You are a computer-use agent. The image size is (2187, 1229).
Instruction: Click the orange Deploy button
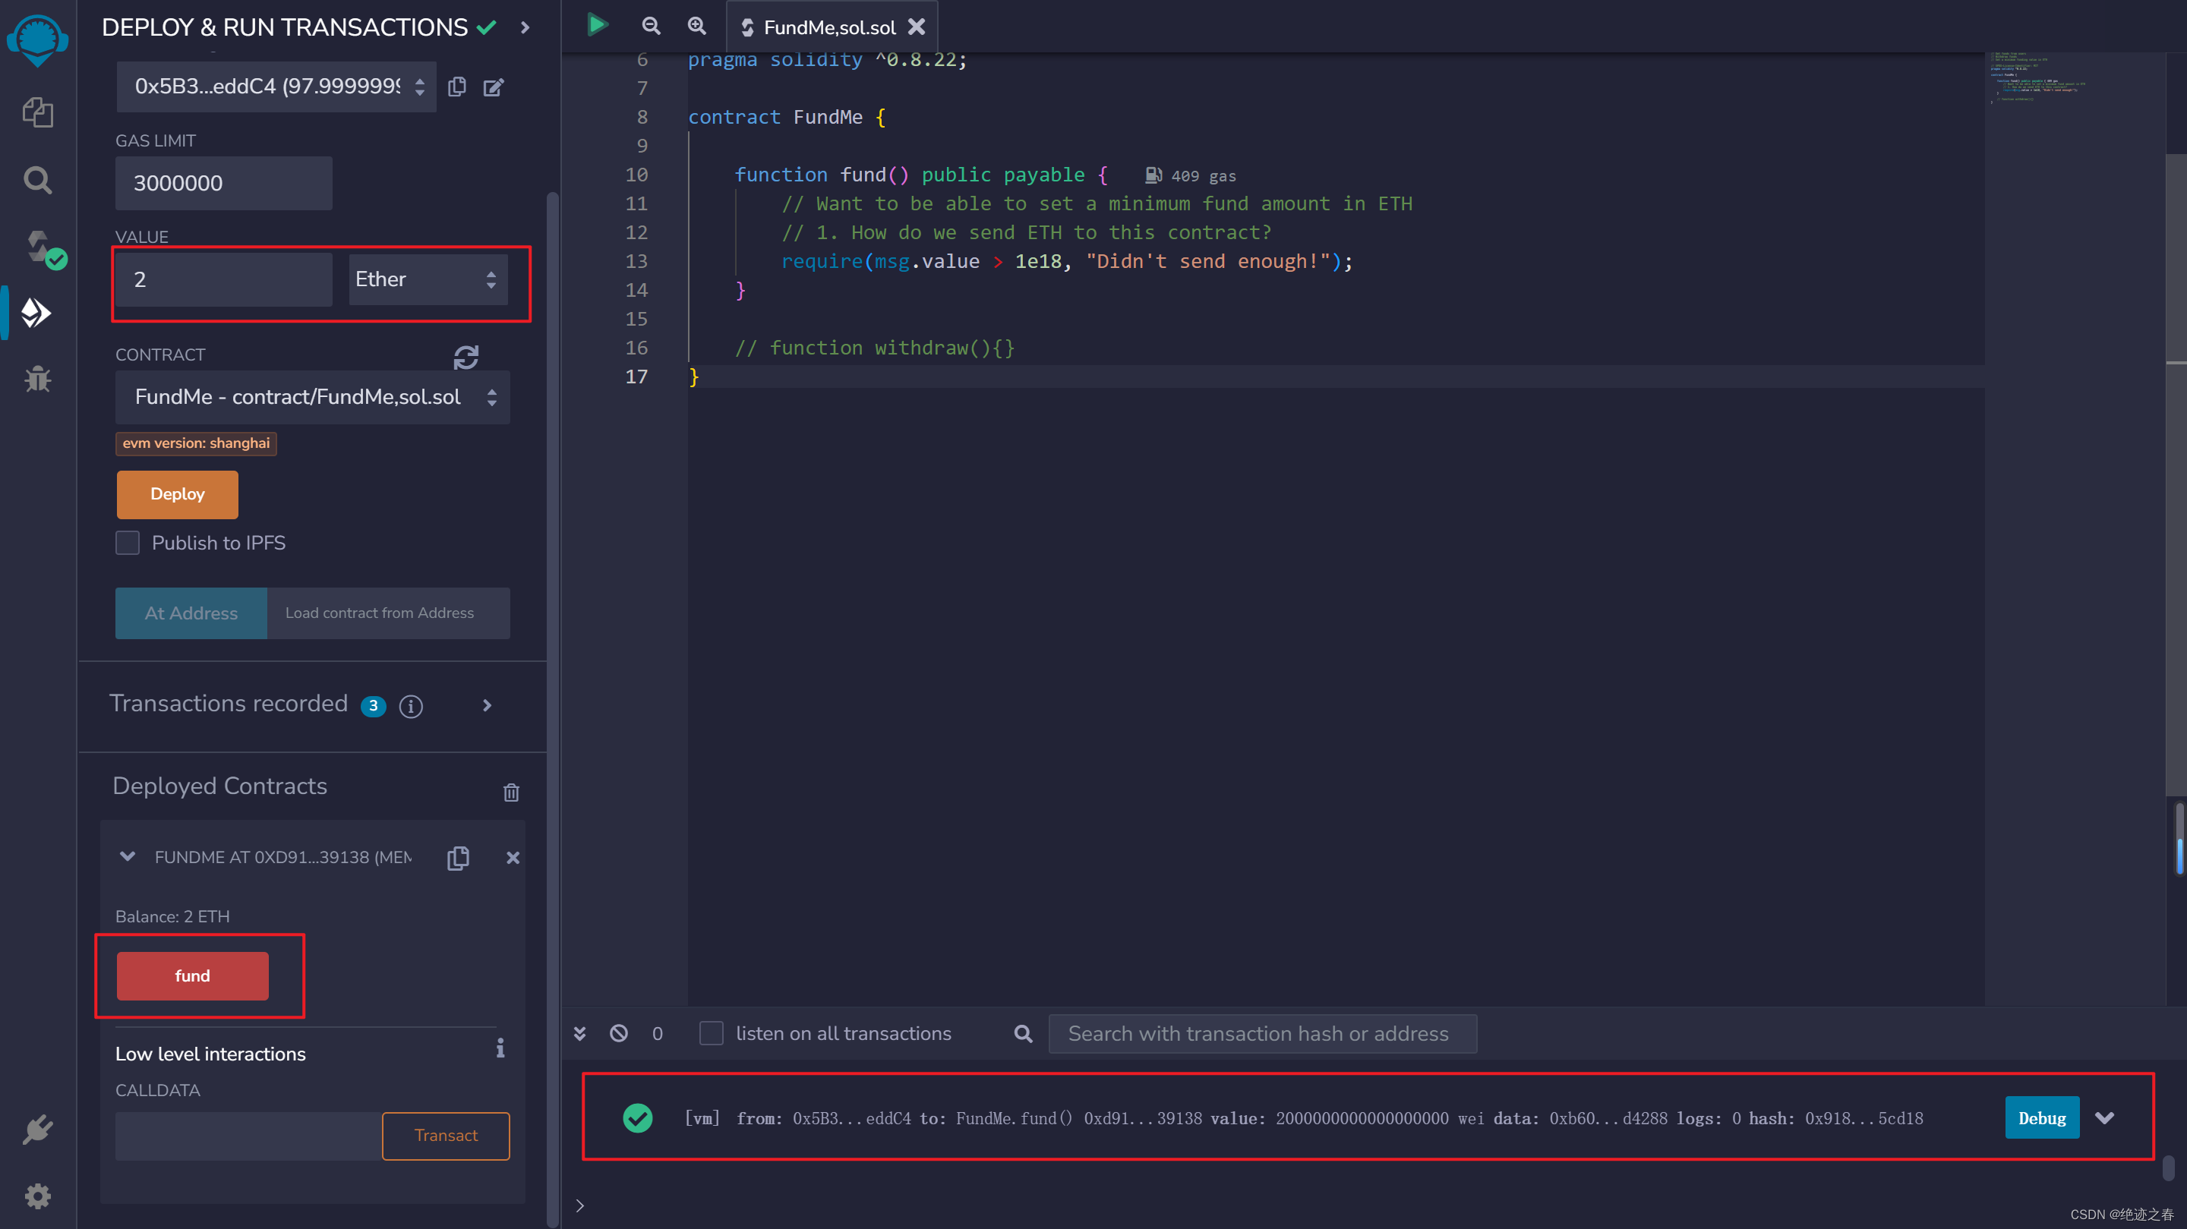point(178,494)
